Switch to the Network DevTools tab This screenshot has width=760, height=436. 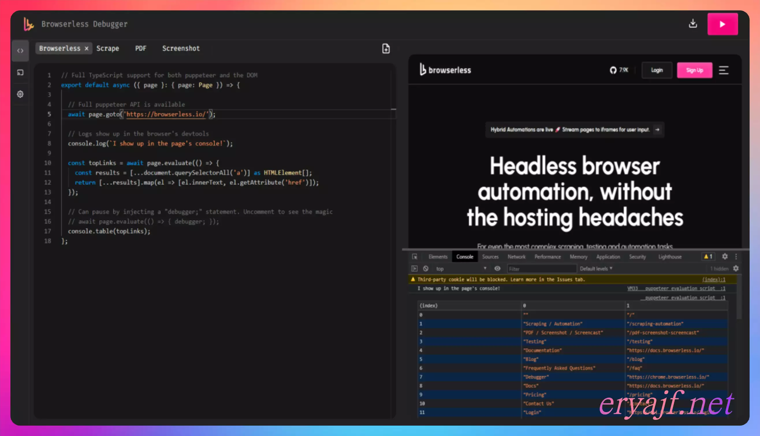pos(516,257)
